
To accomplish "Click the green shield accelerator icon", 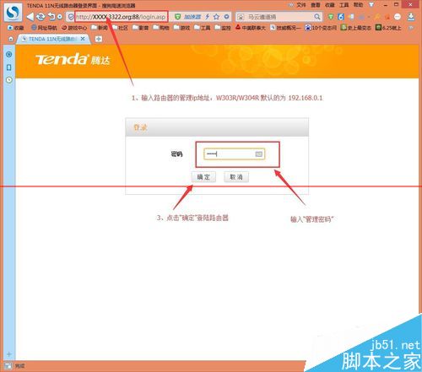I will [x=177, y=17].
